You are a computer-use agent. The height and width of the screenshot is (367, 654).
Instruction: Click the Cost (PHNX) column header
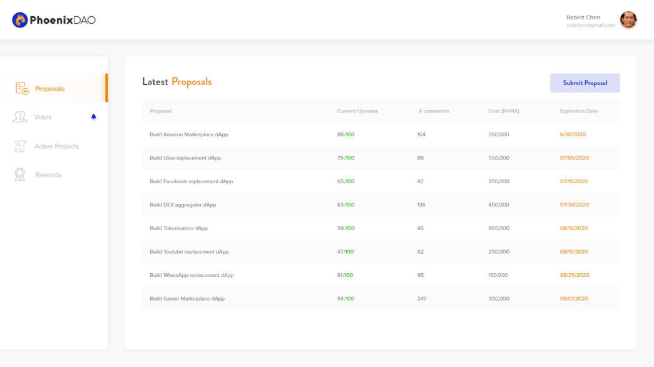point(504,111)
